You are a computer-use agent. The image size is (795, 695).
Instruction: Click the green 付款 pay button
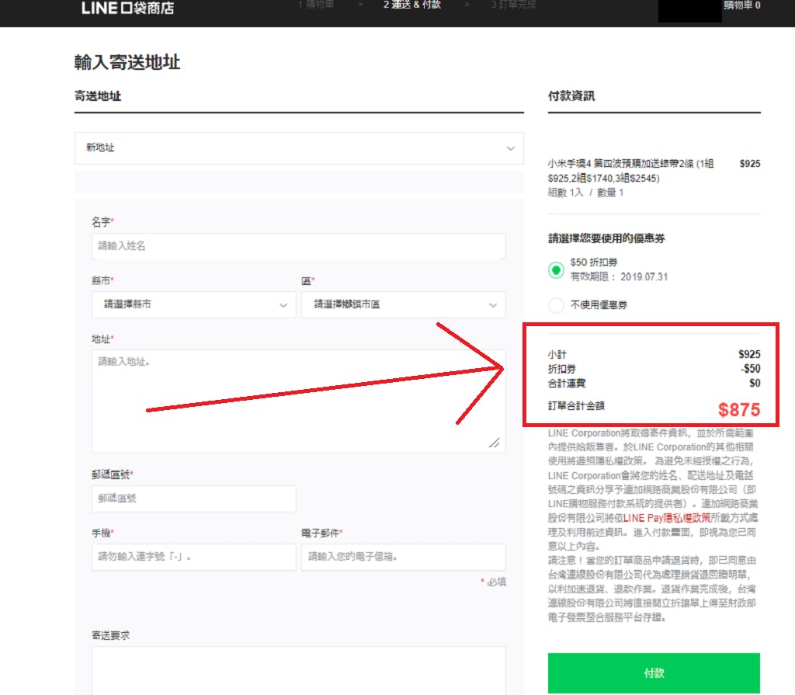click(x=654, y=672)
